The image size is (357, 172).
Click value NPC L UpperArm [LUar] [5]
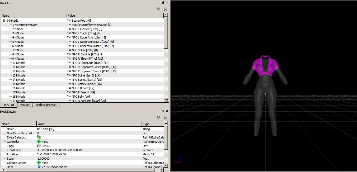coord(89,37)
